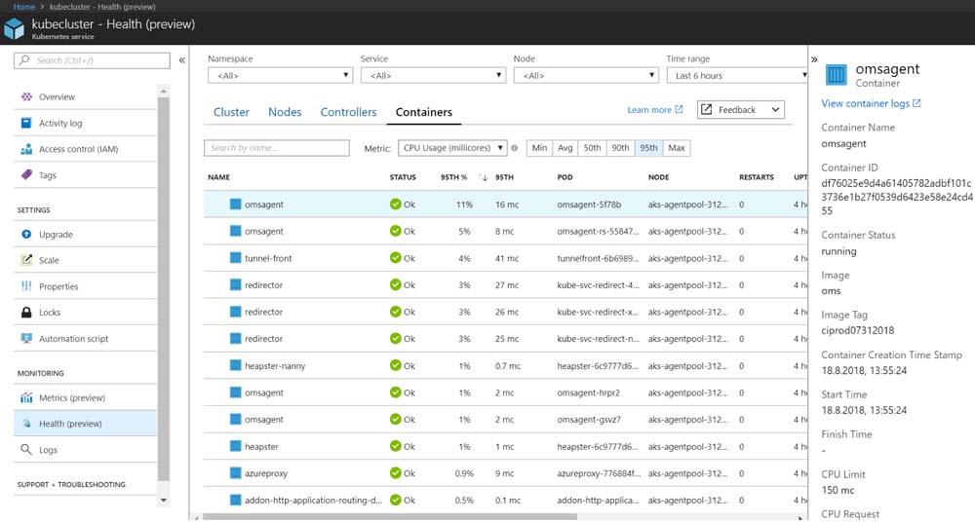Click the Access control (IAM) icon
Viewport: 975px width, 522px height.
pyautogui.click(x=26, y=150)
